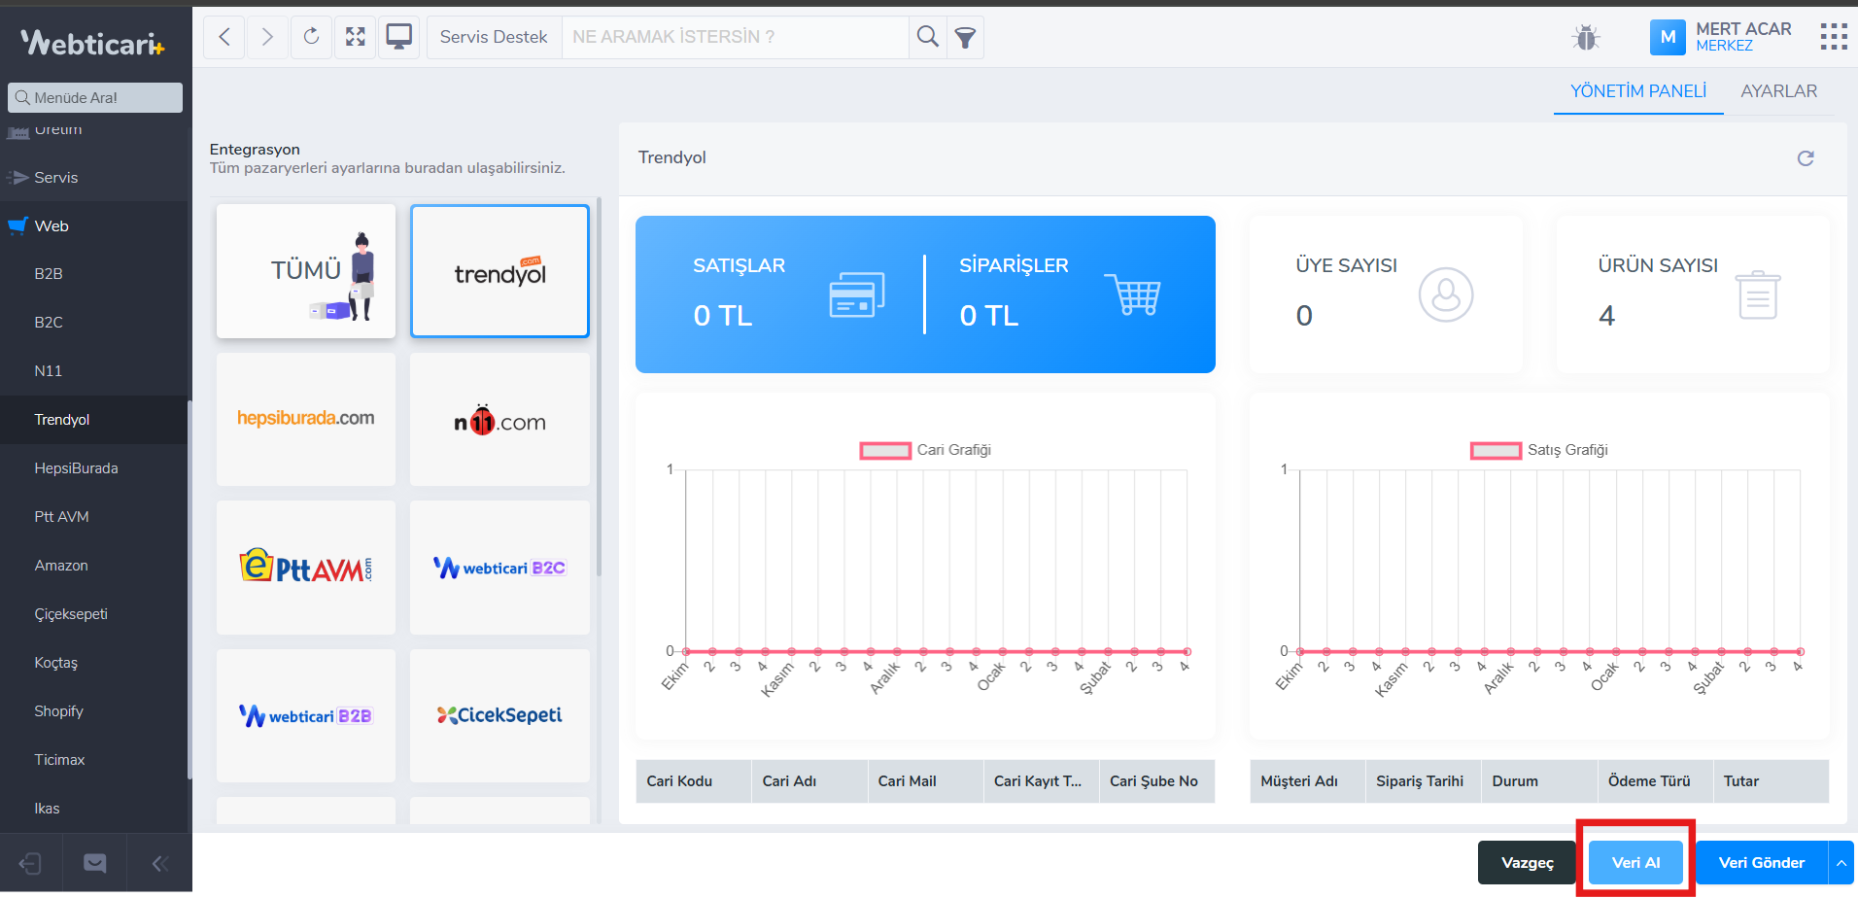1858x898 pixels.
Task: Open the apps grid icon
Action: (1833, 37)
